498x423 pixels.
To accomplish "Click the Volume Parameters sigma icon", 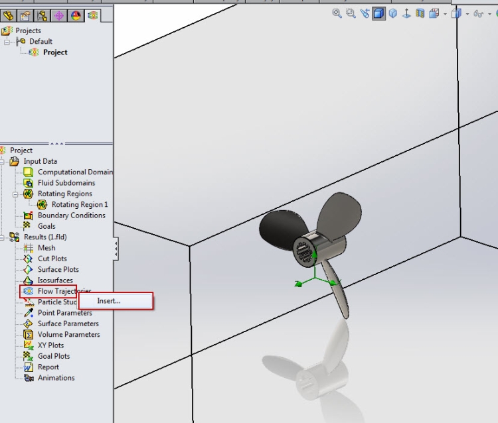I will coord(28,334).
